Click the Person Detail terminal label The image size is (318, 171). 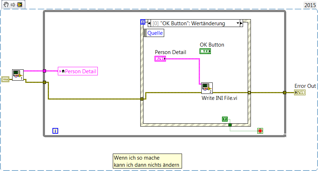[170, 52]
